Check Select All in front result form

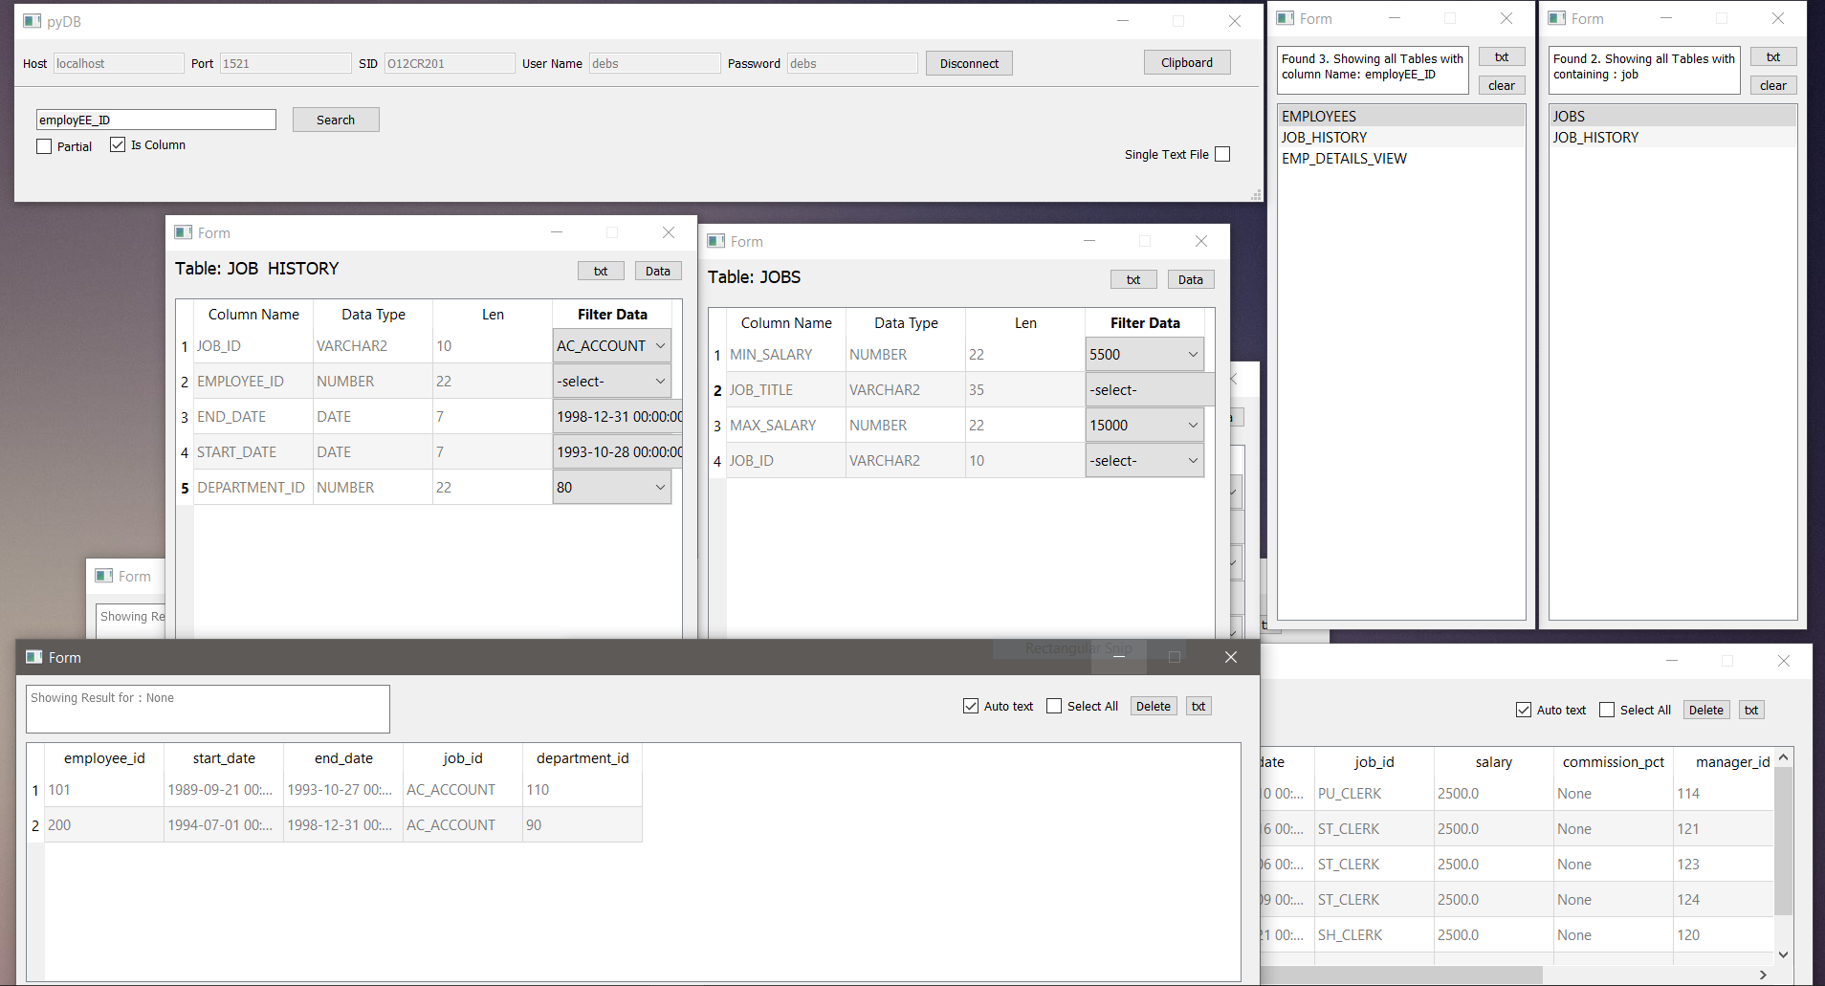click(1054, 706)
